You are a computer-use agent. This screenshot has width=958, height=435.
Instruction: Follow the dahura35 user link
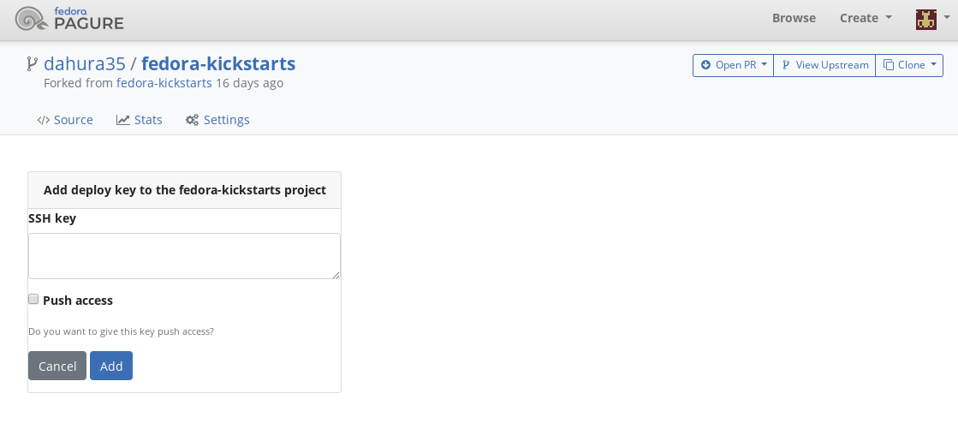tap(85, 63)
